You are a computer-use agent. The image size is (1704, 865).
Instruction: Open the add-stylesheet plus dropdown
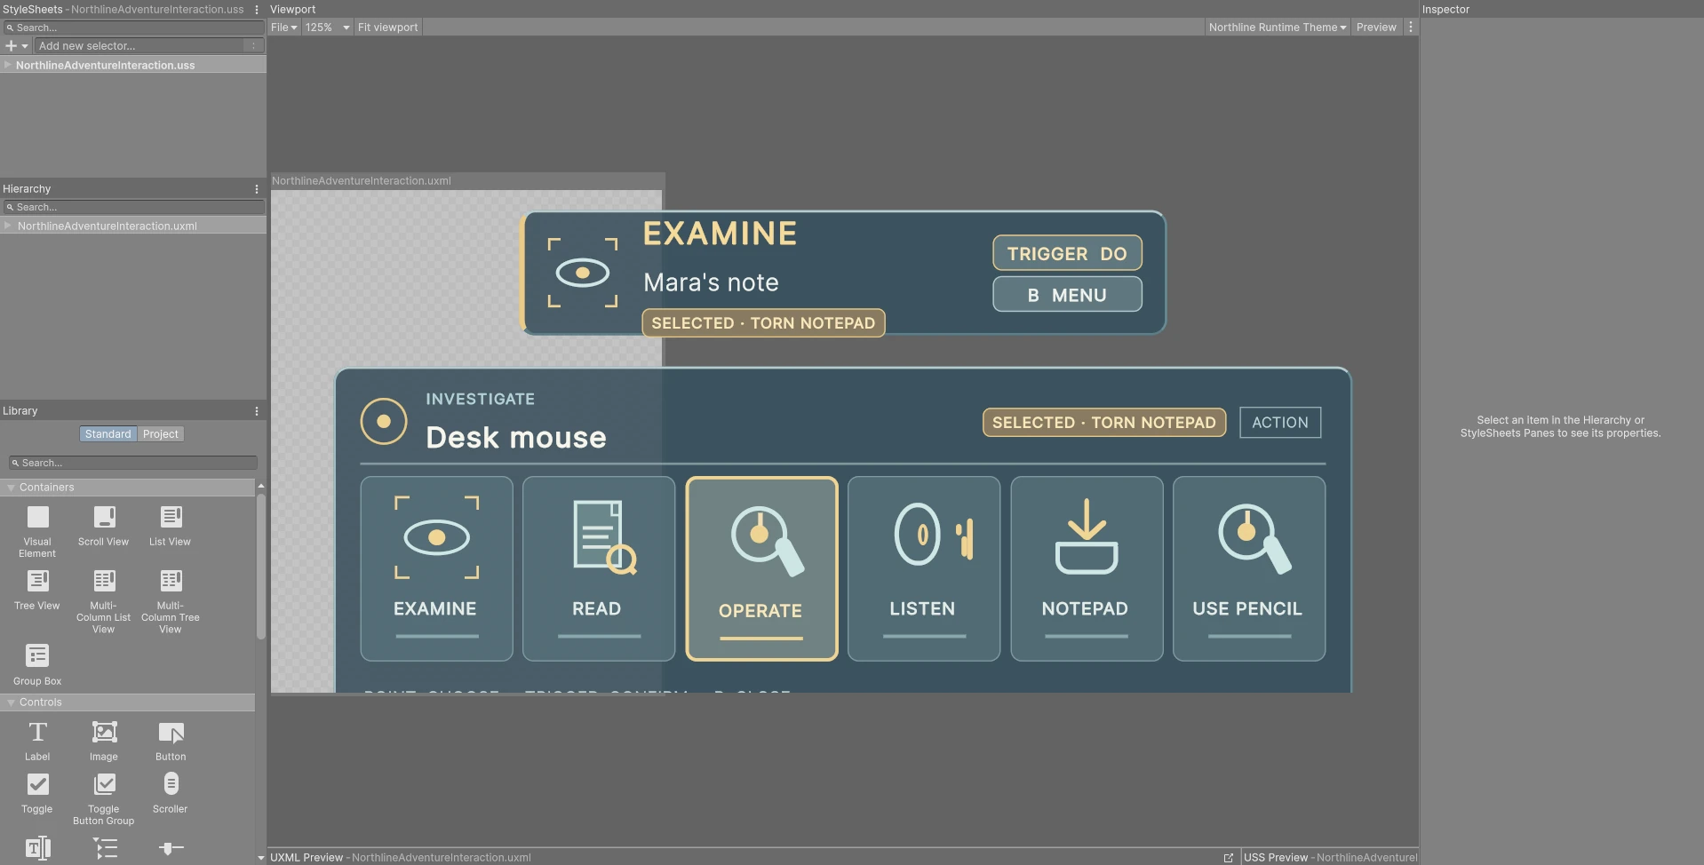(x=16, y=46)
